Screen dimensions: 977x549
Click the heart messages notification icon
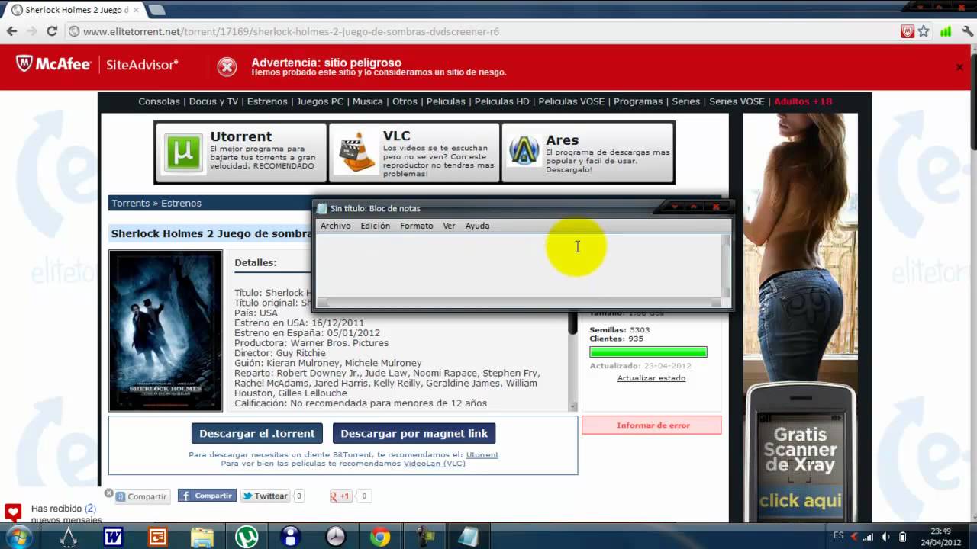(x=13, y=512)
